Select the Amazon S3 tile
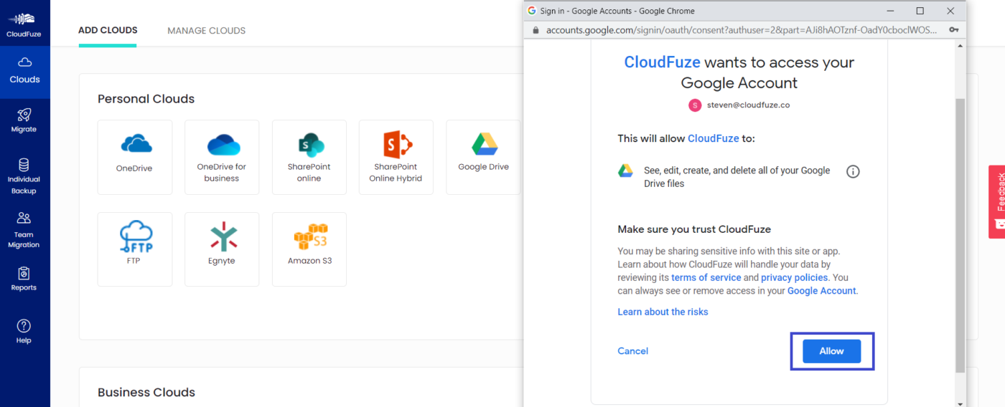 309,249
